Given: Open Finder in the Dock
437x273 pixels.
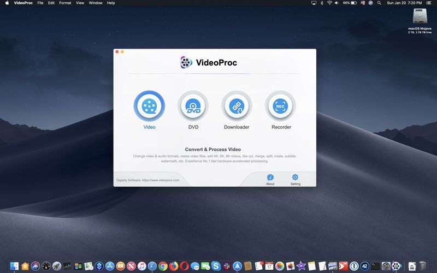Looking at the screenshot, I should click(14, 266).
